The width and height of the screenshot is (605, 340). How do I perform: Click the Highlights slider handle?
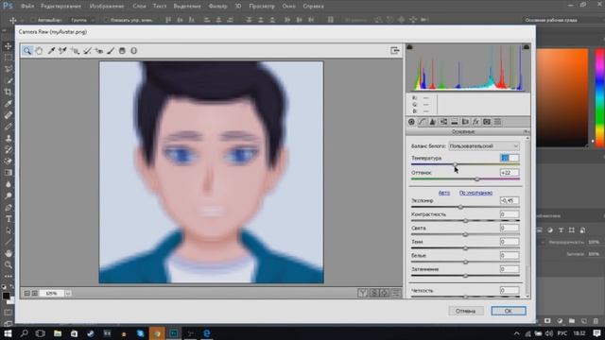(465, 234)
